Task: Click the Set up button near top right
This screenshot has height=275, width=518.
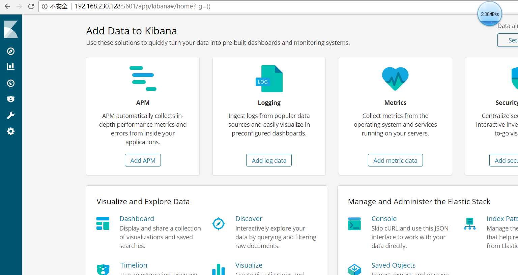Action: (508, 40)
